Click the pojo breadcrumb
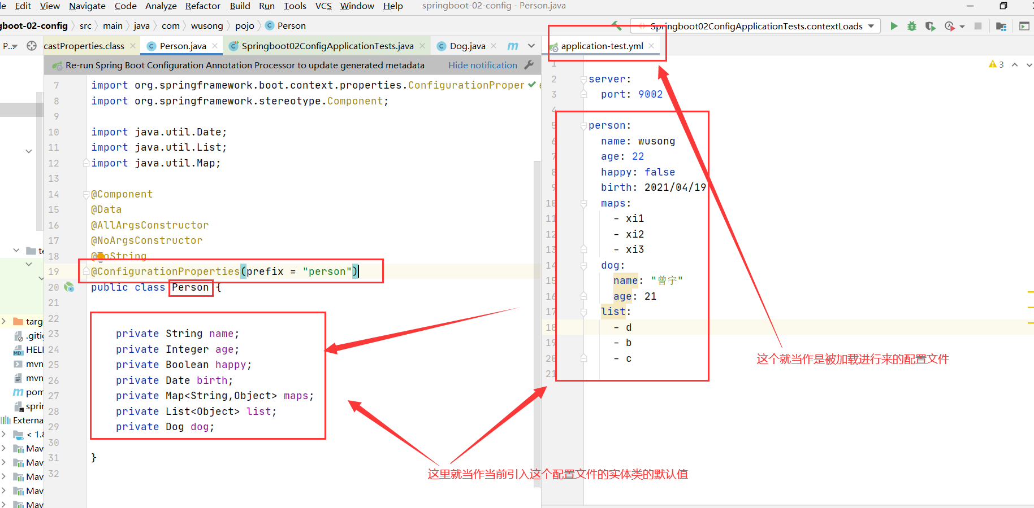This screenshot has width=1034, height=508. tap(245, 25)
